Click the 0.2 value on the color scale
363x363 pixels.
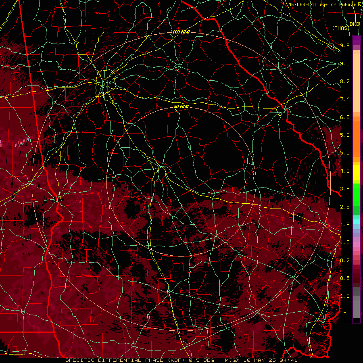coord(345,261)
